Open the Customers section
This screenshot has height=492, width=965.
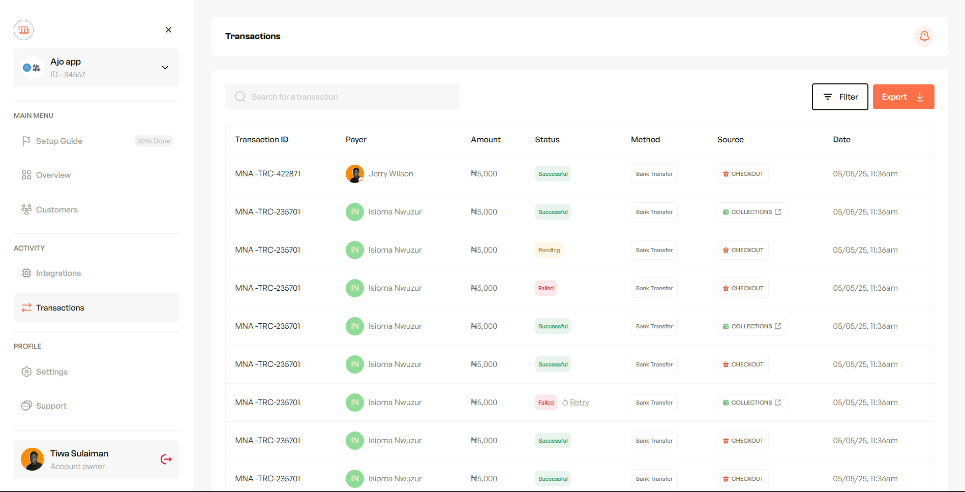(56, 210)
